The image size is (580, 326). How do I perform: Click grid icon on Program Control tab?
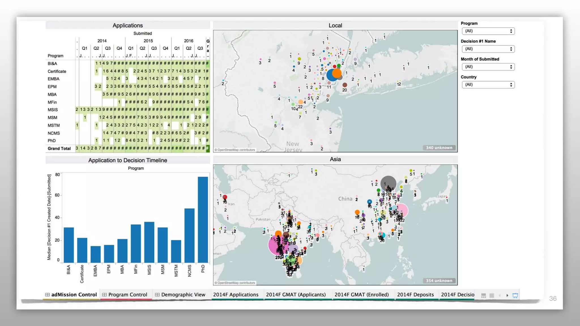click(x=105, y=295)
